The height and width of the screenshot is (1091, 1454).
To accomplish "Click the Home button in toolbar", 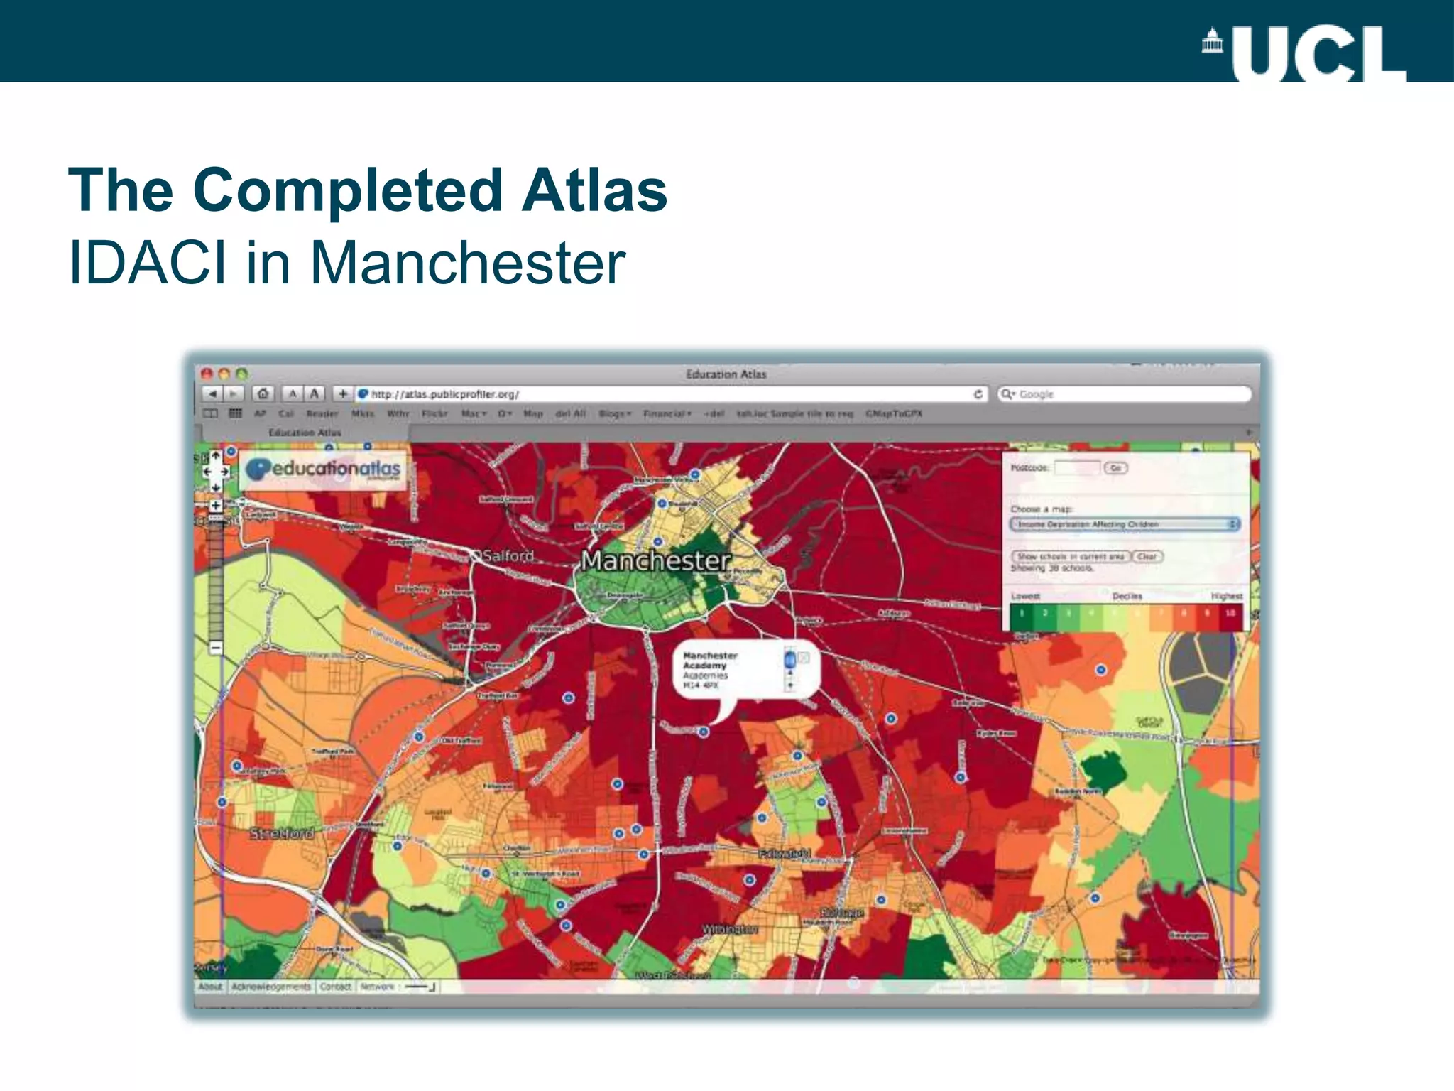I will tap(263, 393).
